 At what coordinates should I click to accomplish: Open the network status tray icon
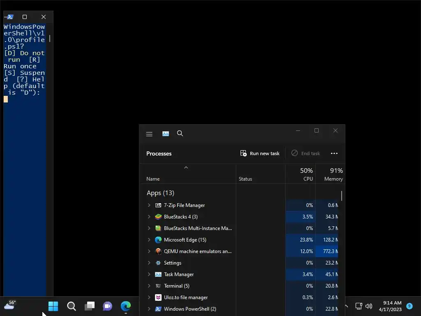point(359,306)
